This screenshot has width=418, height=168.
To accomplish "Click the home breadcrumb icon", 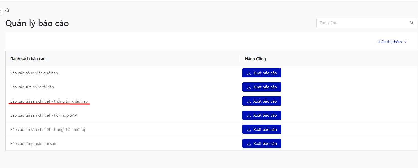I will 7,10.
